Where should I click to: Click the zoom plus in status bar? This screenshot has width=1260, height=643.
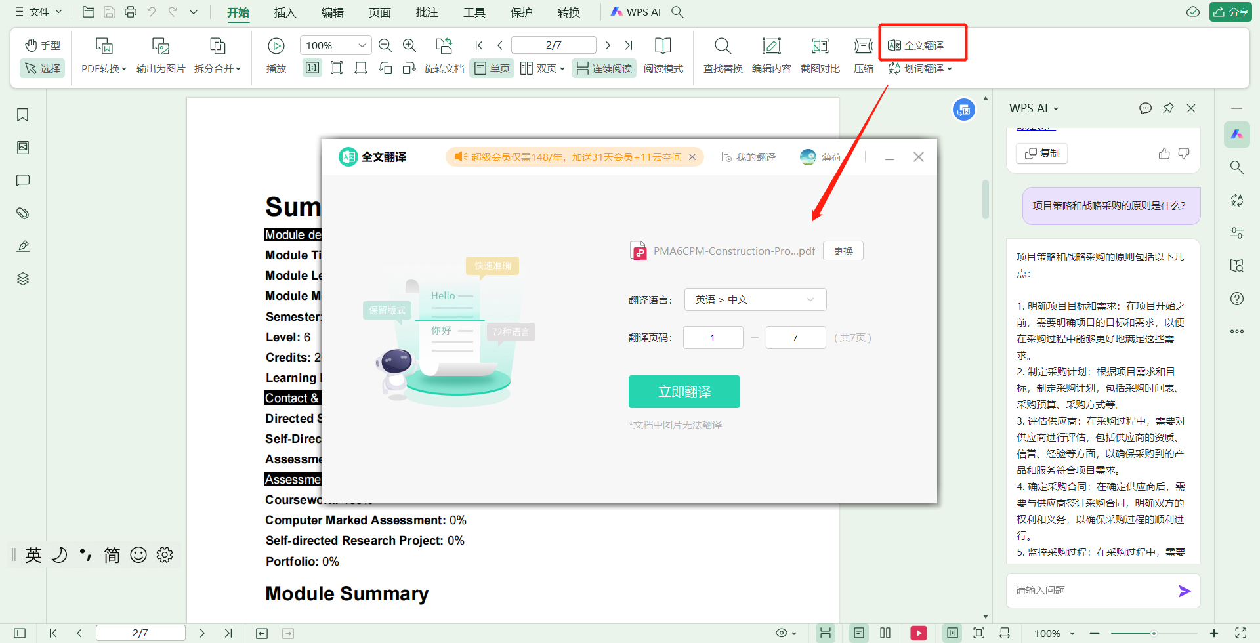coord(1214,633)
